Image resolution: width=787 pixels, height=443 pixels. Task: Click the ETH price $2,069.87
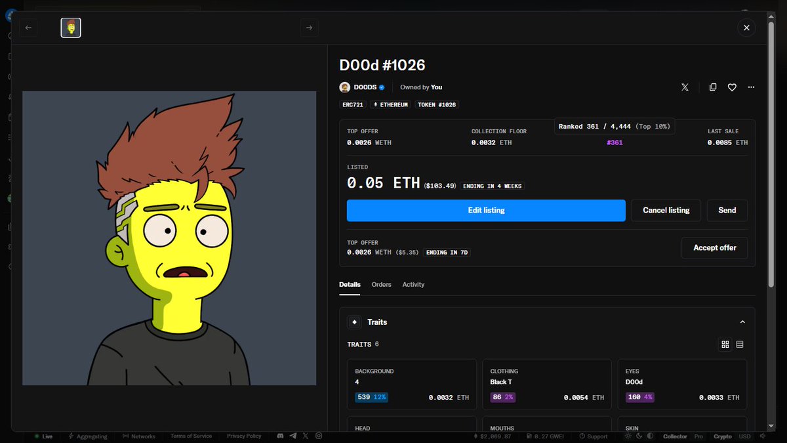492,436
